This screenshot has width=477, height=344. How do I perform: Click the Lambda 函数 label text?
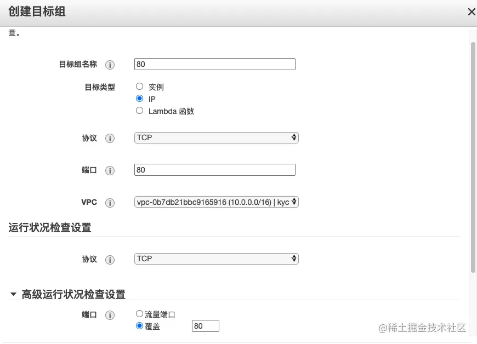click(171, 111)
